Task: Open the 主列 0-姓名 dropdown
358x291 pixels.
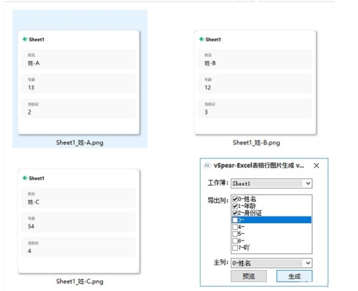Action: (271, 263)
